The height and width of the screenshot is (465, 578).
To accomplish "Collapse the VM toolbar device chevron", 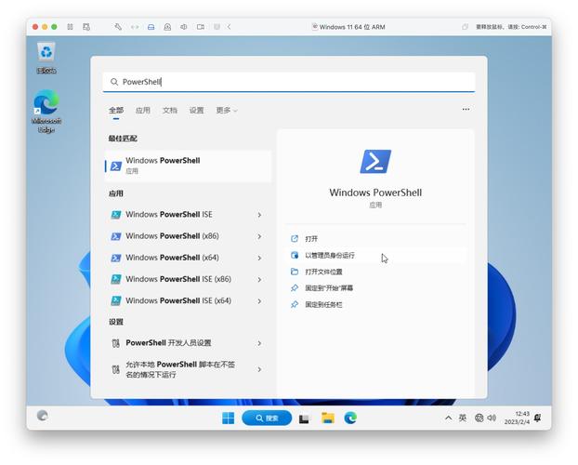I will point(229,27).
